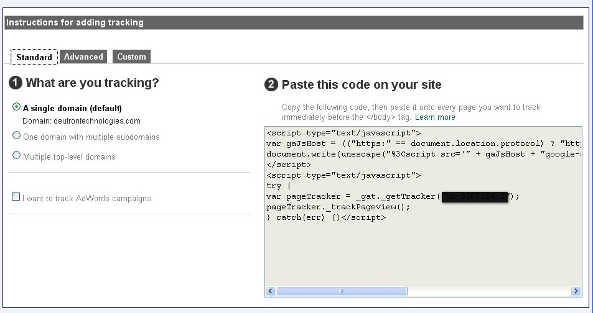Click the 'pageTracker._trackPageview();' code line

click(x=329, y=207)
